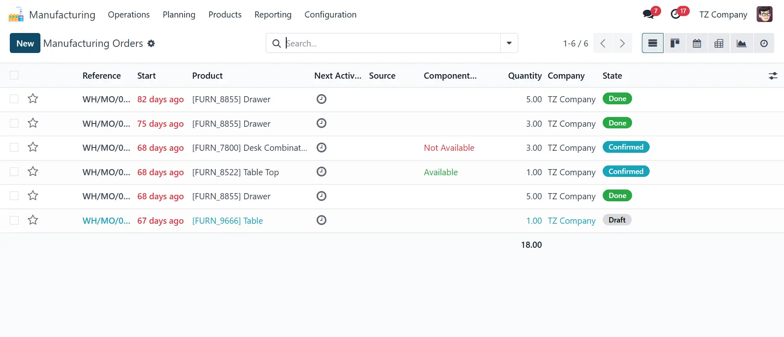
Task: Open the Reporting menu
Action: pos(273,15)
